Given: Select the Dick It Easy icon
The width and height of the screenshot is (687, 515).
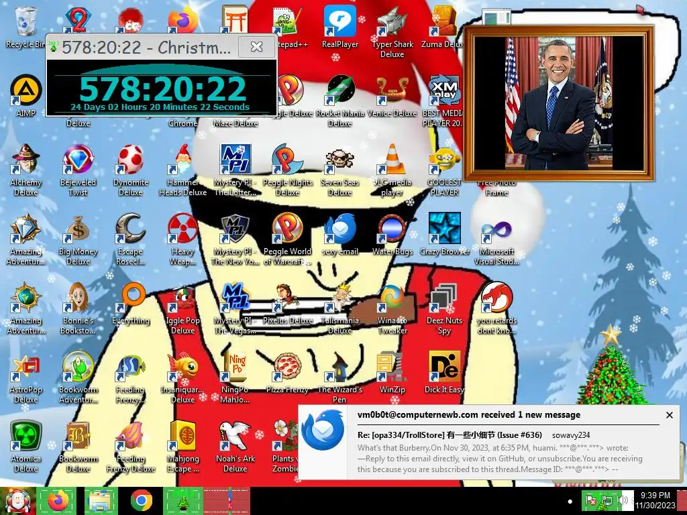Looking at the screenshot, I should pyautogui.click(x=444, y=367).
